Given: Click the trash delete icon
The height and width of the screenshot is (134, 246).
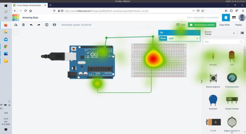Looking at the screenshot, I should 23,25.
